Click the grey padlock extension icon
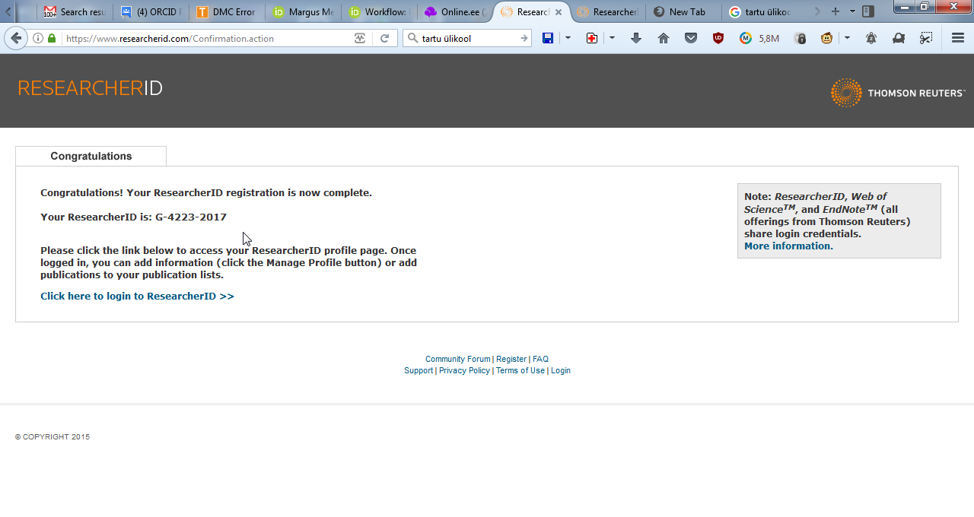This screenshot has height=517, width=974. (x=800, y=38)
